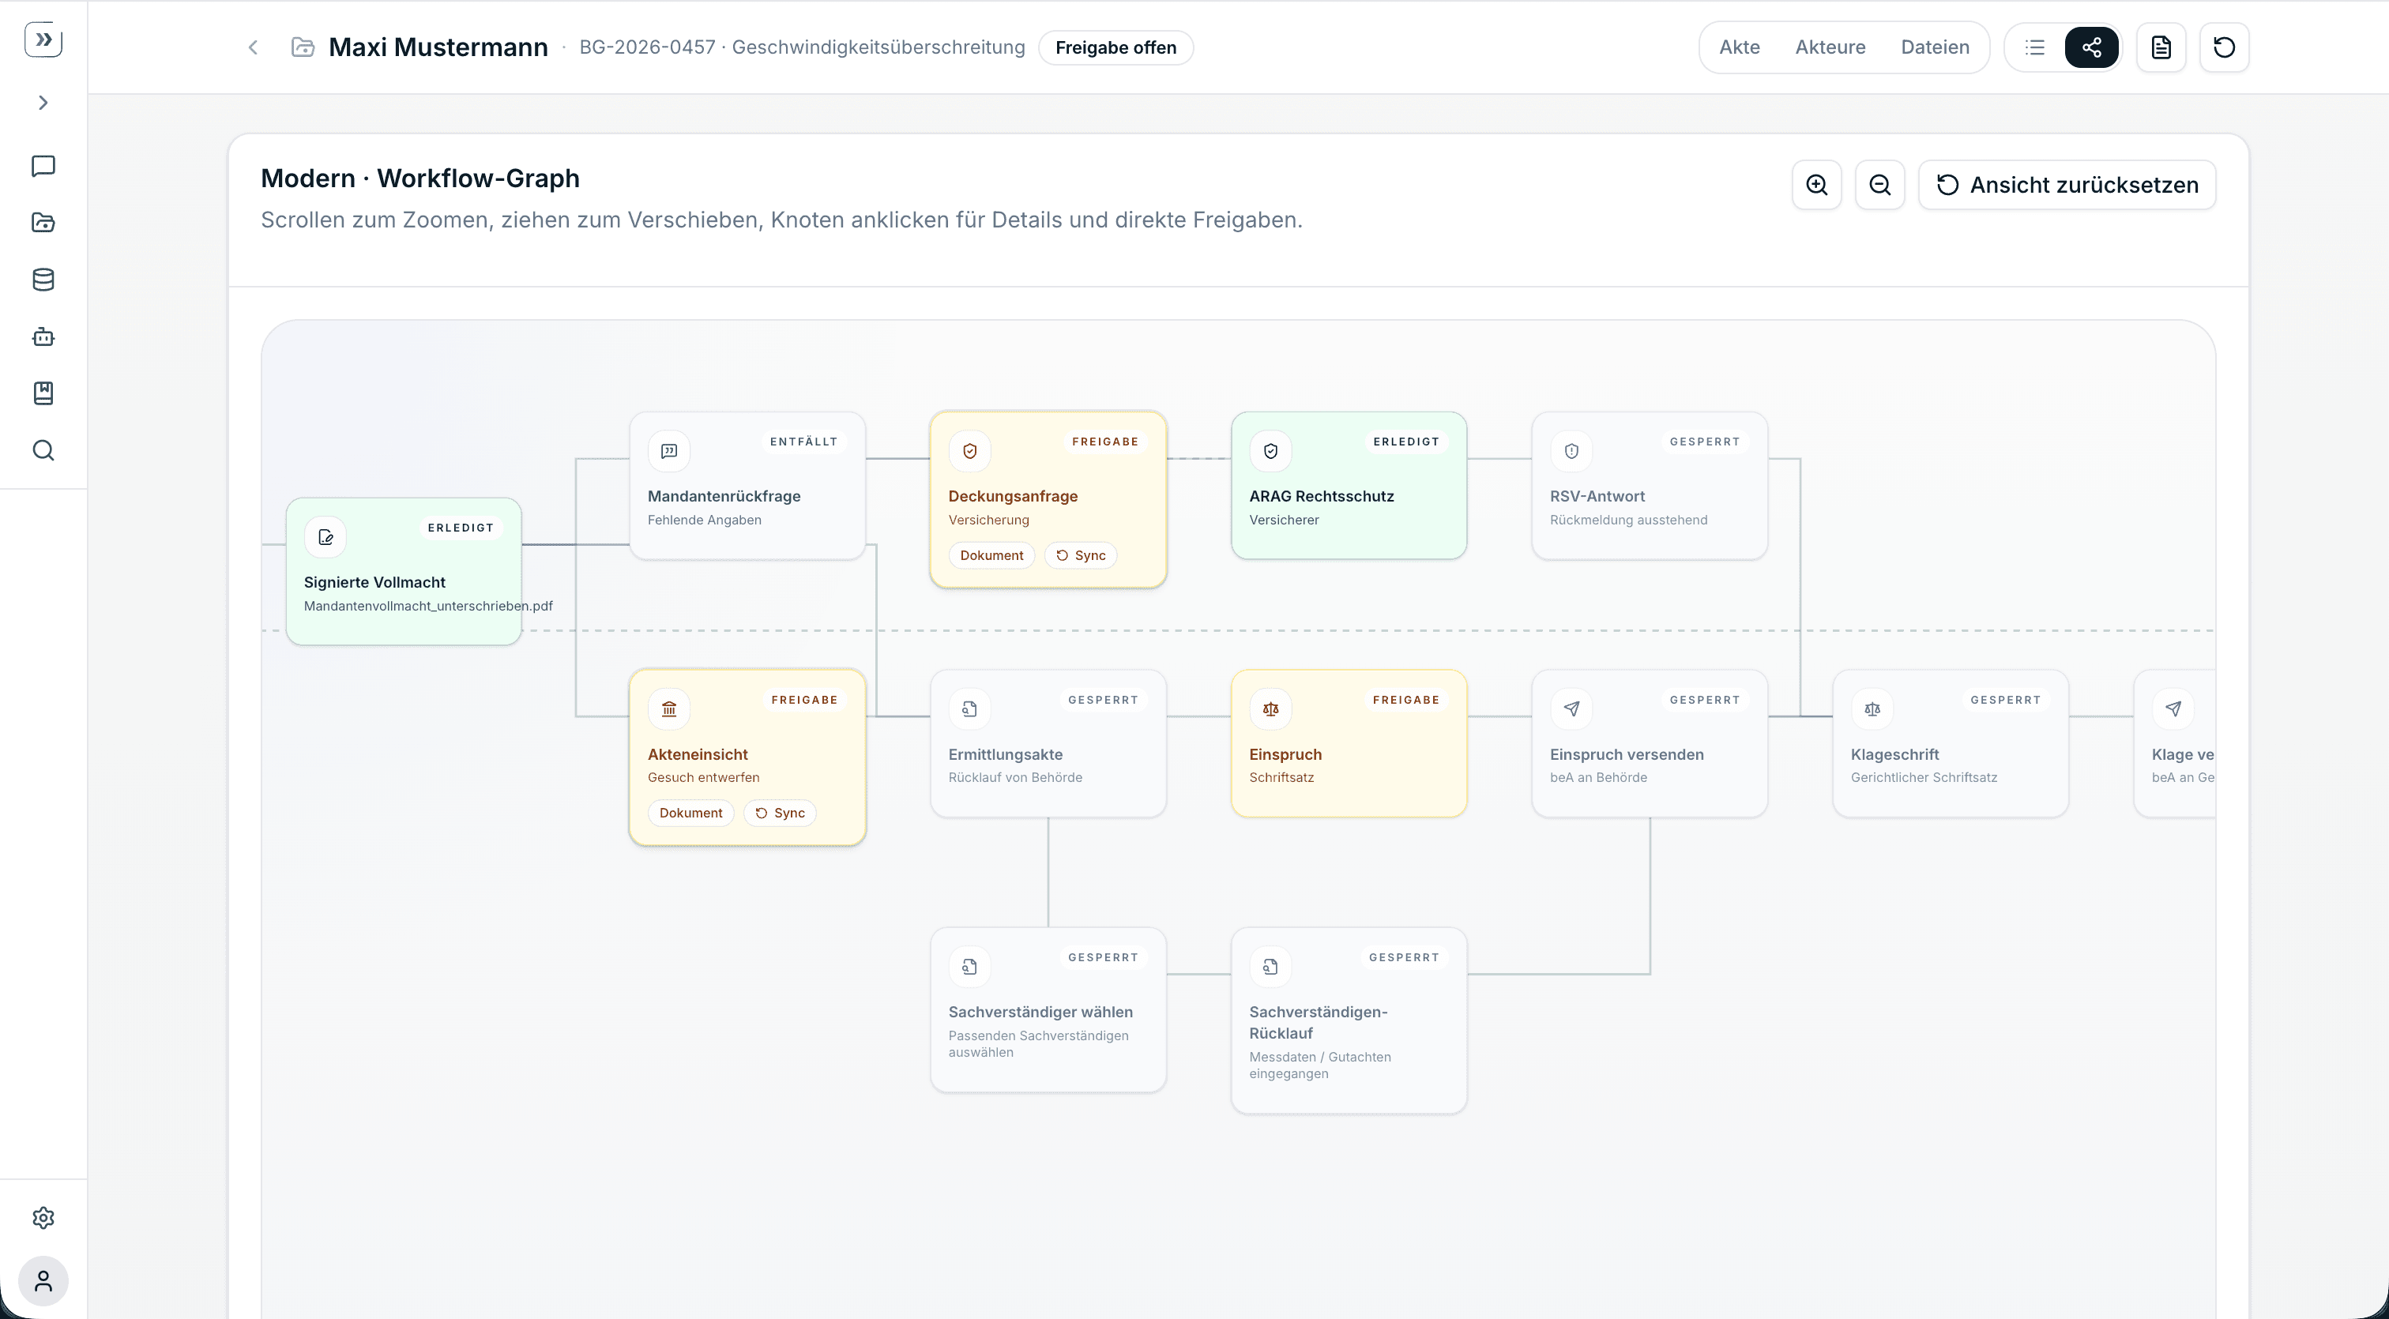Toggle Sync chip on the Deckungsanfrage node
2389x1319 pixels.
click(1081, 555)
